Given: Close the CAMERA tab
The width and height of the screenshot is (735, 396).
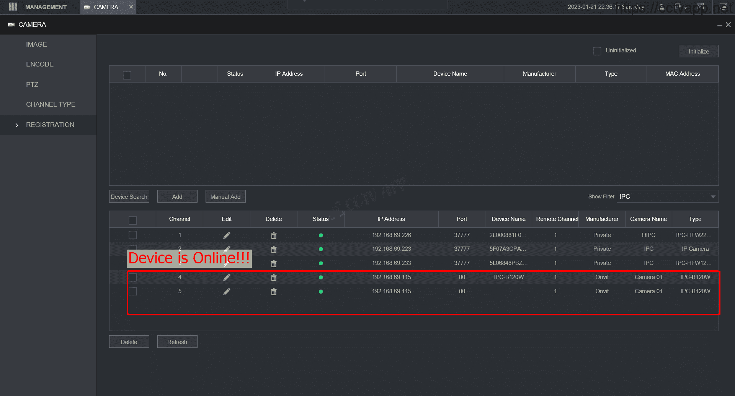Looking at the screenshot, I should (131, 7).
